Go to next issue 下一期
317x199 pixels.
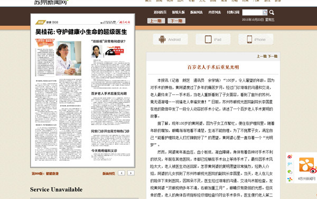[x=176, y=21]
